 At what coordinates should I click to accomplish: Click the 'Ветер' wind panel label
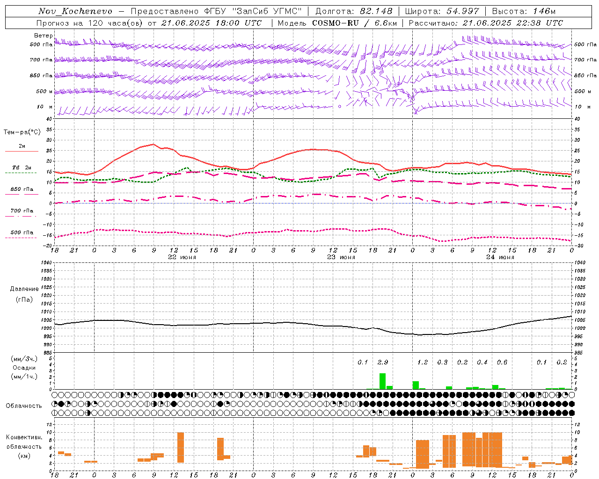pos(43,36)
